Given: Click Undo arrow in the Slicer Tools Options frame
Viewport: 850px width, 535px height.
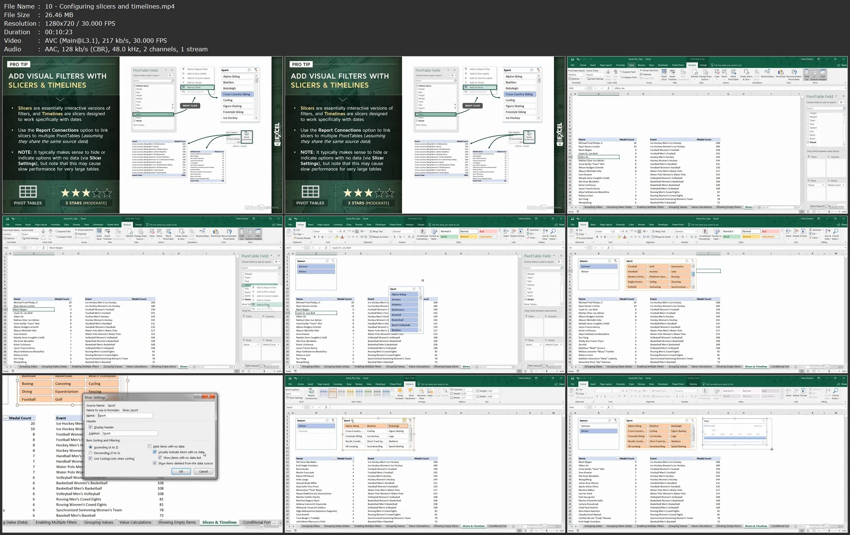Looking at the screenshot, I should coord(295,378).
